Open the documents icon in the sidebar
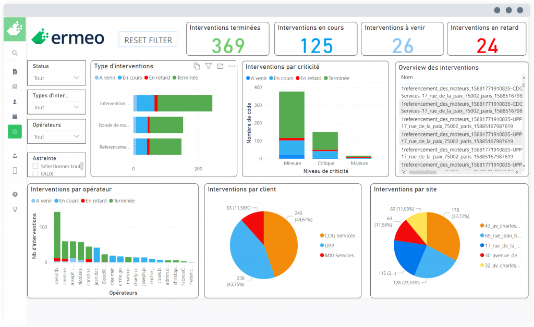This screenshot has height=327, width=534. click(15, 71)
